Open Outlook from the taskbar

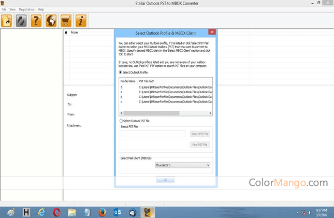click(x=118, y=212)
